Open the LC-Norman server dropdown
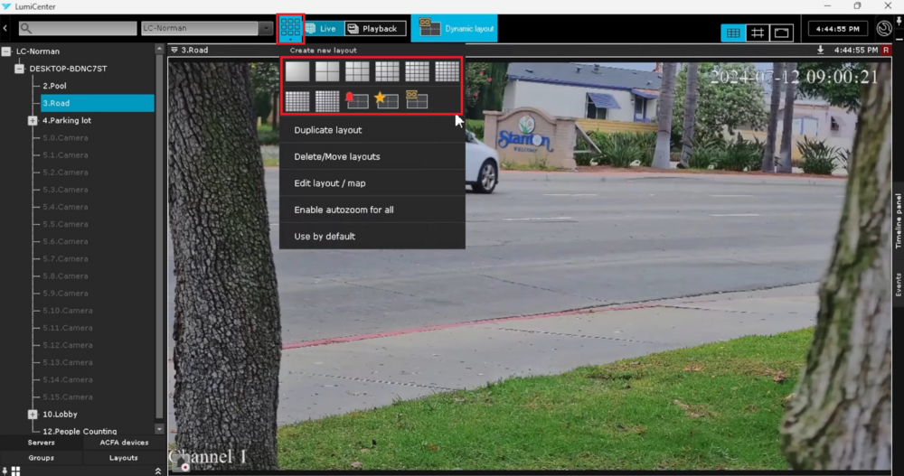The width and height of the screenshot is (904, 476). [266, 29]
